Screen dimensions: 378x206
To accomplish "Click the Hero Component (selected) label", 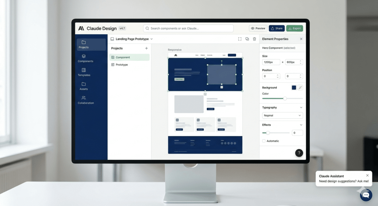I will (x=278, y=48).
